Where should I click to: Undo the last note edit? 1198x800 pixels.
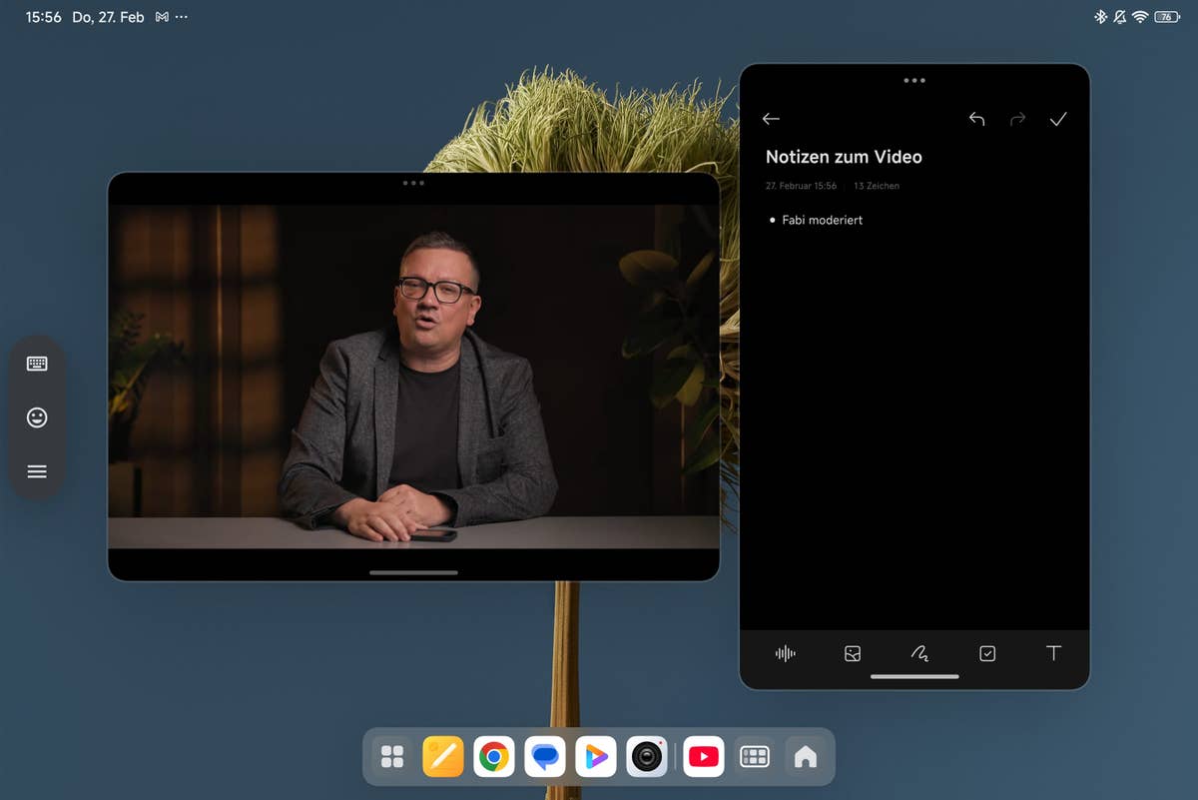point(976,120)
